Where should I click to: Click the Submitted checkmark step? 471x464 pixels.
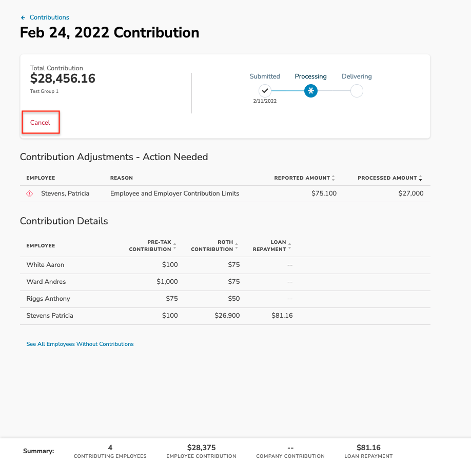265,90
